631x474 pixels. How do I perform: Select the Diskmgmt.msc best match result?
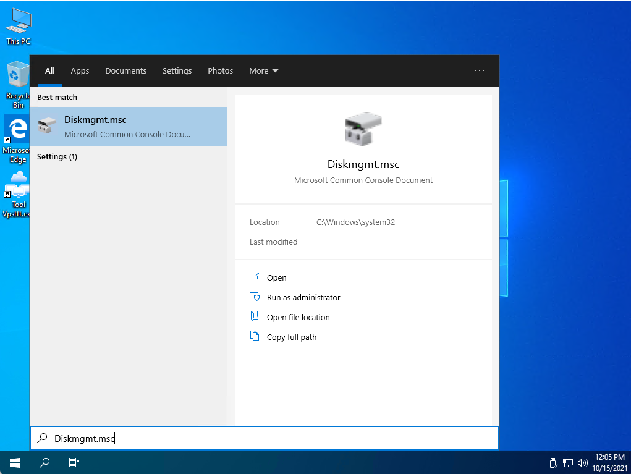tap(129, 126)
